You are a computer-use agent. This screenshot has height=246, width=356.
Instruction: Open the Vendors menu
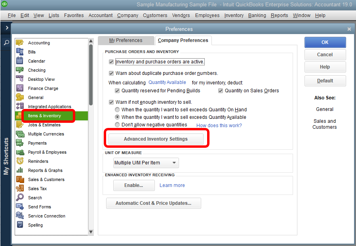tap(181, 15)
